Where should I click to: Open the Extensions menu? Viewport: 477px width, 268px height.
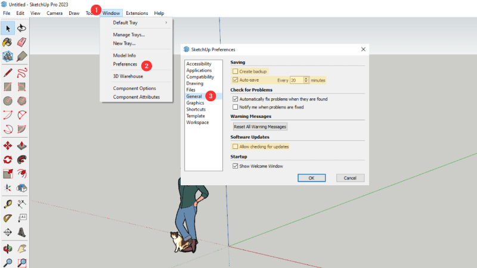pyautogui.click(x=137, y=13)
